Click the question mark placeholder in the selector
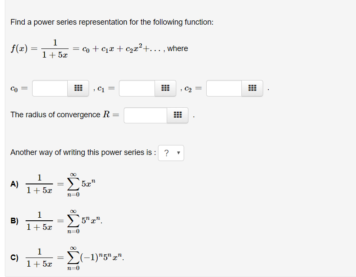This screenshot has height=277, width=356. (168, 153)
